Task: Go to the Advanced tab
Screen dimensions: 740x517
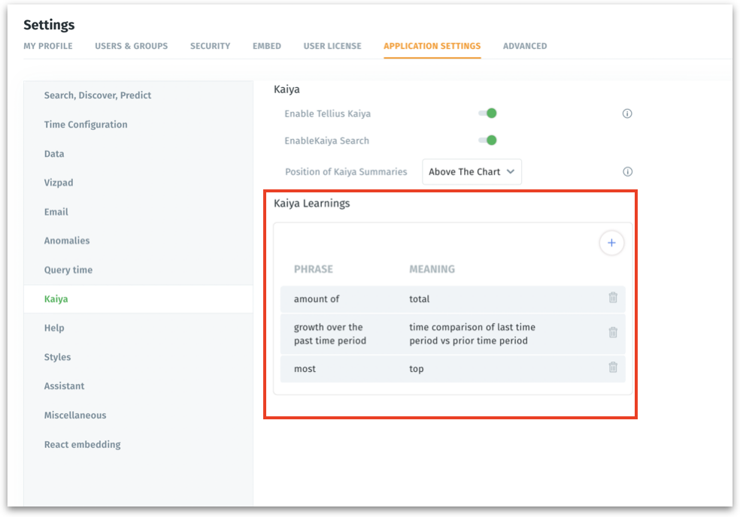Action: tap(525, 46)
